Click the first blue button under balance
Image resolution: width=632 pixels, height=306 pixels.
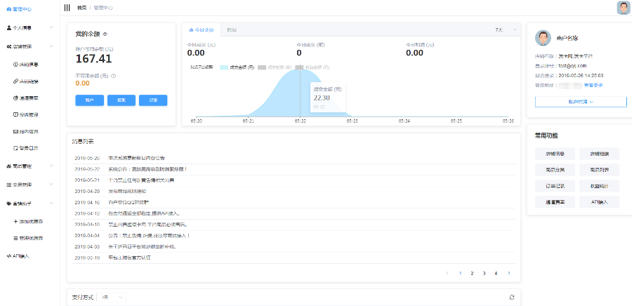click(x=89, y=100)
